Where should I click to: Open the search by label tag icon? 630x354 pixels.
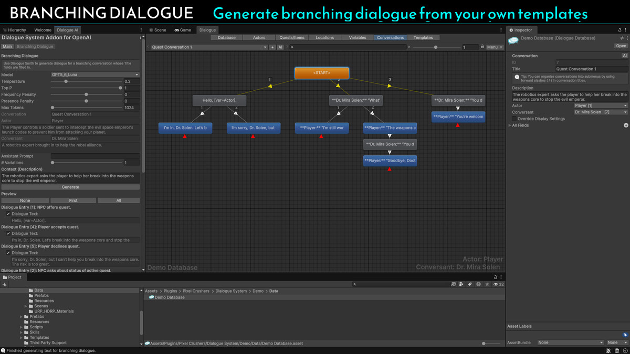(x=470, y=284)
